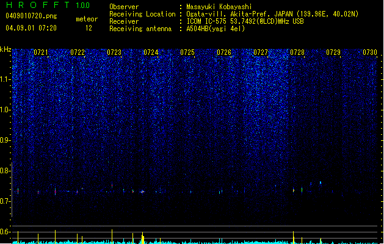Click the observer name Masayuki Kobayashi

[x=219, y=7]
